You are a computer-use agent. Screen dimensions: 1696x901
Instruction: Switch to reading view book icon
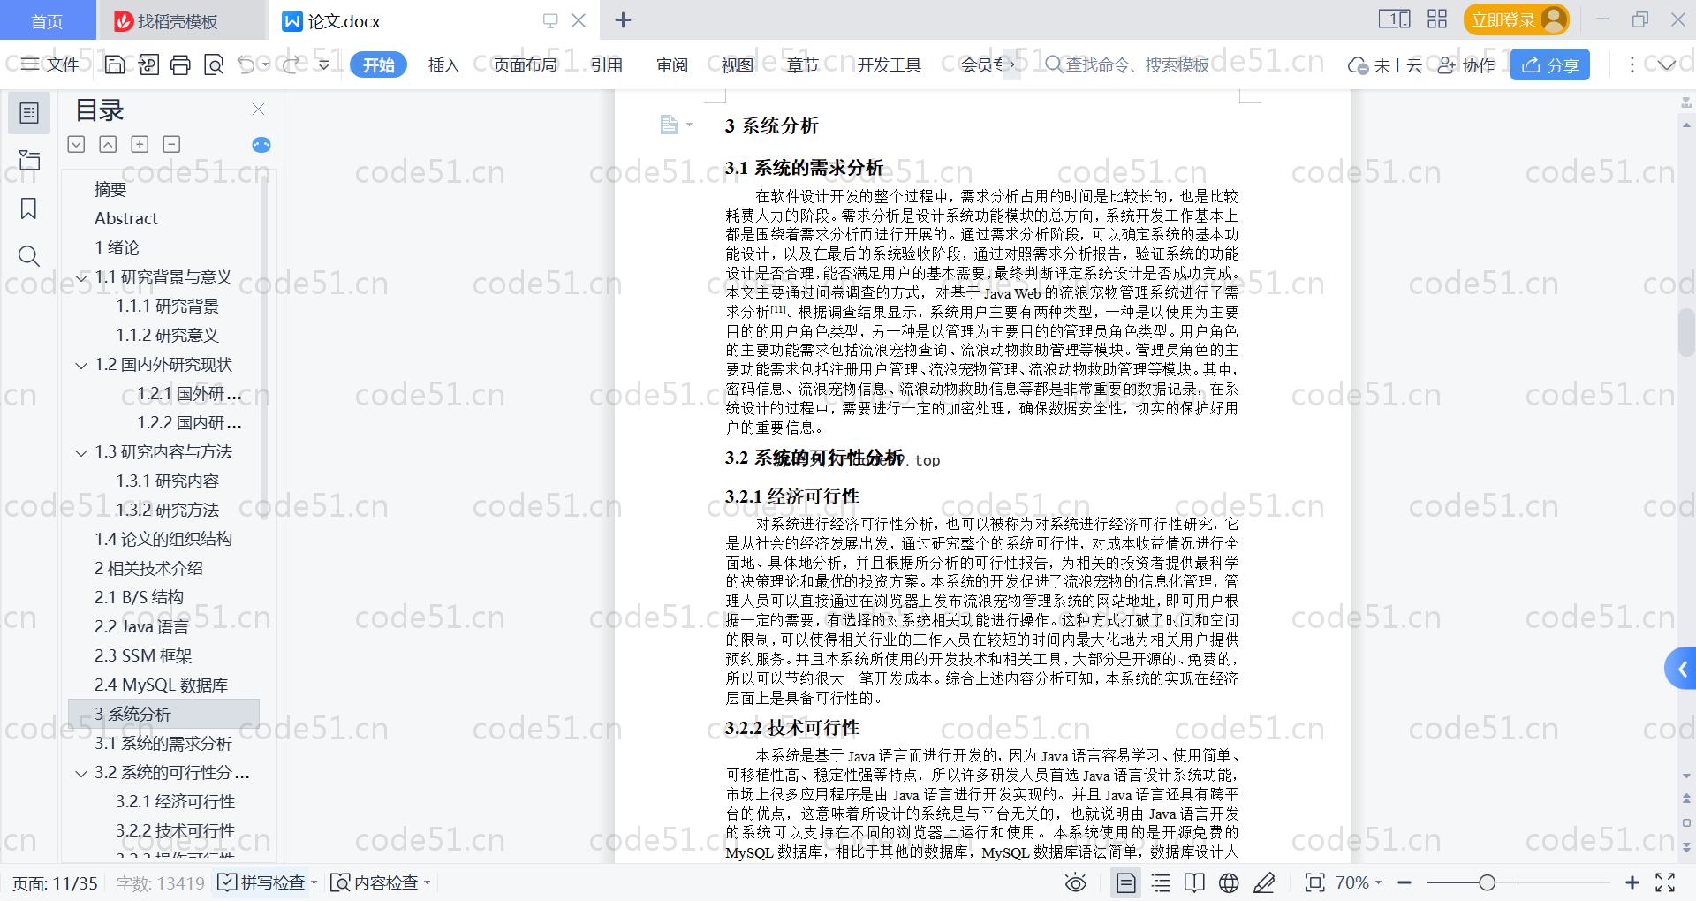coord(1194,882)
